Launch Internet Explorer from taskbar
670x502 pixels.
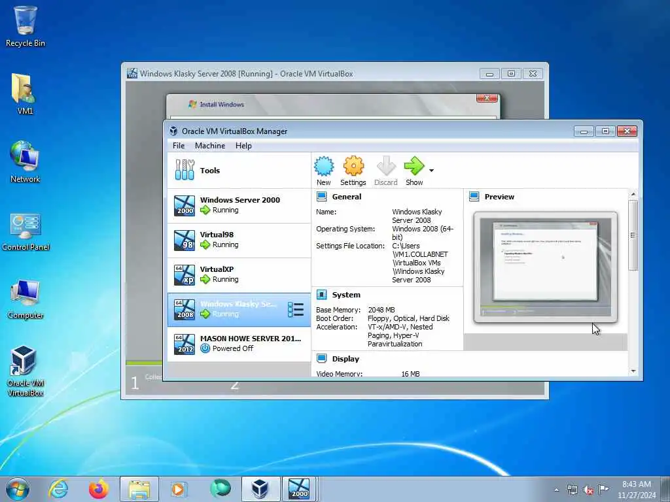pyautogui.click(x=58, y=489)
